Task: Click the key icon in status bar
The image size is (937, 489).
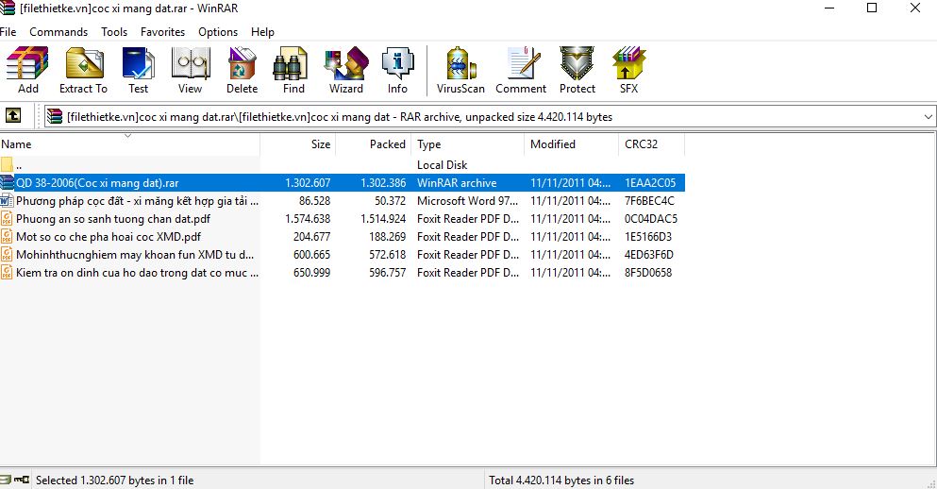Action: coord(22,481)
